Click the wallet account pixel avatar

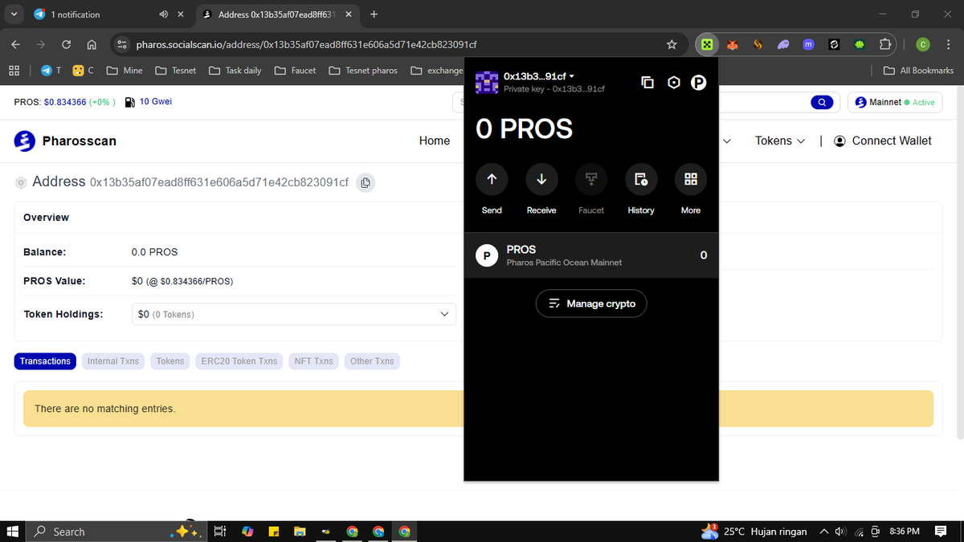pyautogui.click(x=487, y=82)
